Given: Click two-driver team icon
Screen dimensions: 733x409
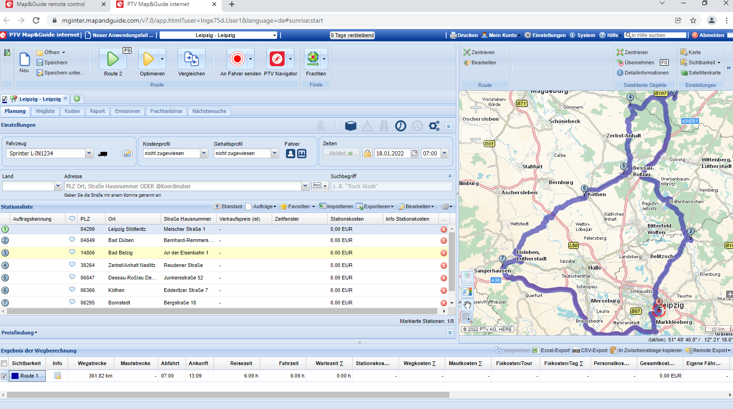Looking at the screenshot, I should [302, 154].
